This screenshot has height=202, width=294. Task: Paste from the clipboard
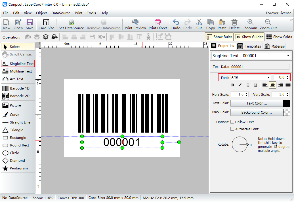coord(222,24)
